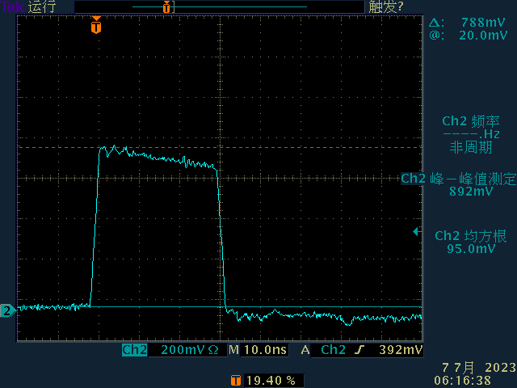Open the 392mV trigger level readout
Viewport: 517px width, 388px height.
click(401, 351)
